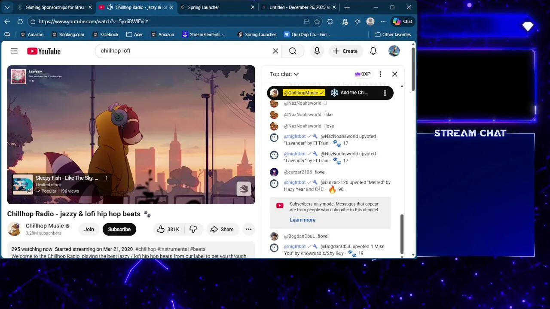This screenshot has width=550, height=309.
Task: Open the video's more actions menu
Action: 248,229
